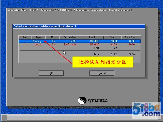Click the 1464 data size value
The height and width of the screenshot is (122, 164).
(x=132, y=44)
